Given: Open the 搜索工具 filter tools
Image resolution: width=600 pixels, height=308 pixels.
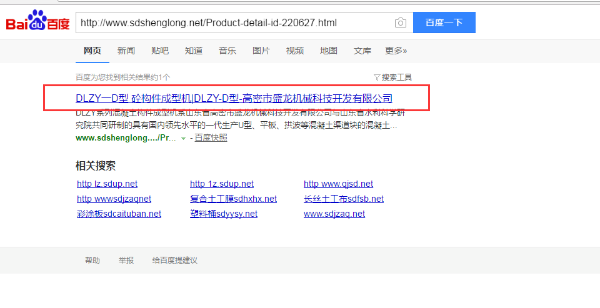Looking at the screenshot, I should click(x=393, y=77).
